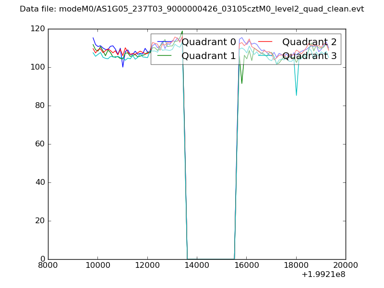
Task: Click the Quadrant 0 legend label
Action: click(x=209, y=41)
